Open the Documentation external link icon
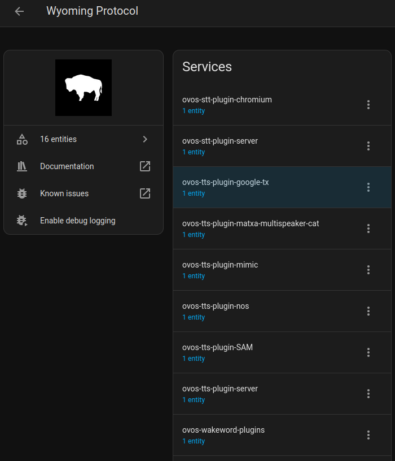 (x=145, y=166)
